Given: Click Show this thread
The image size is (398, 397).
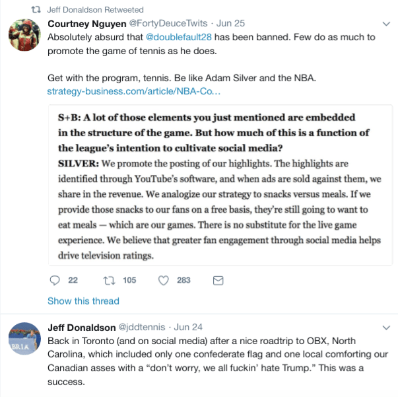Looking at the screenshot, I should (x=83, y=301).
